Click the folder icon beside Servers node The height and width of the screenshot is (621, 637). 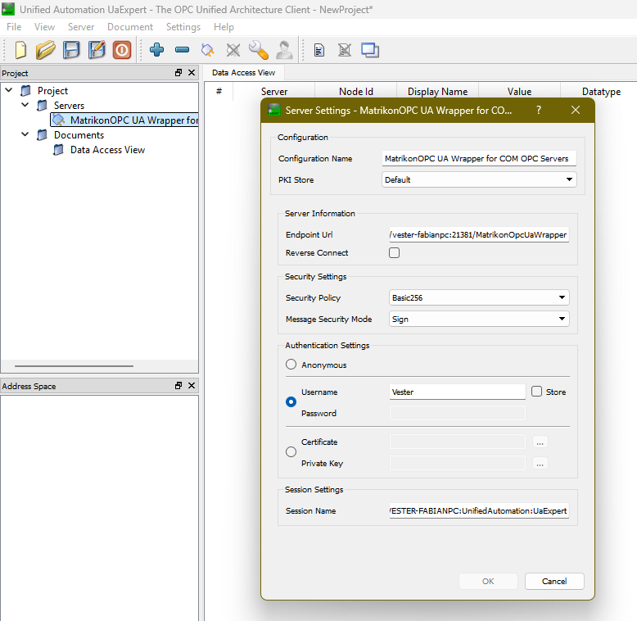pos(43,106)
